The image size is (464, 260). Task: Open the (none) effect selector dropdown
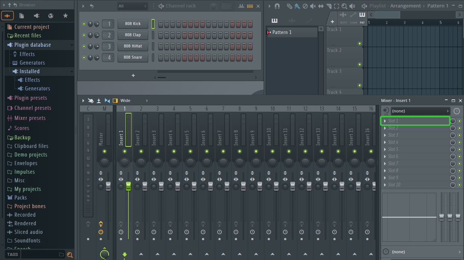click(x=420, y=111)
